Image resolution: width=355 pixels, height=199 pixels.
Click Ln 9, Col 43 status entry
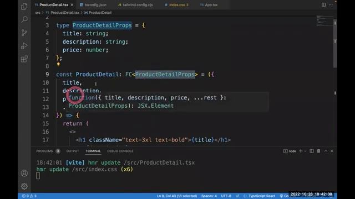[177, 196]
